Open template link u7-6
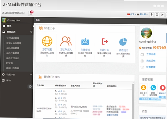The height and width of the screenshot is (119, 167). pyautogui.click(x=60, y=91)
